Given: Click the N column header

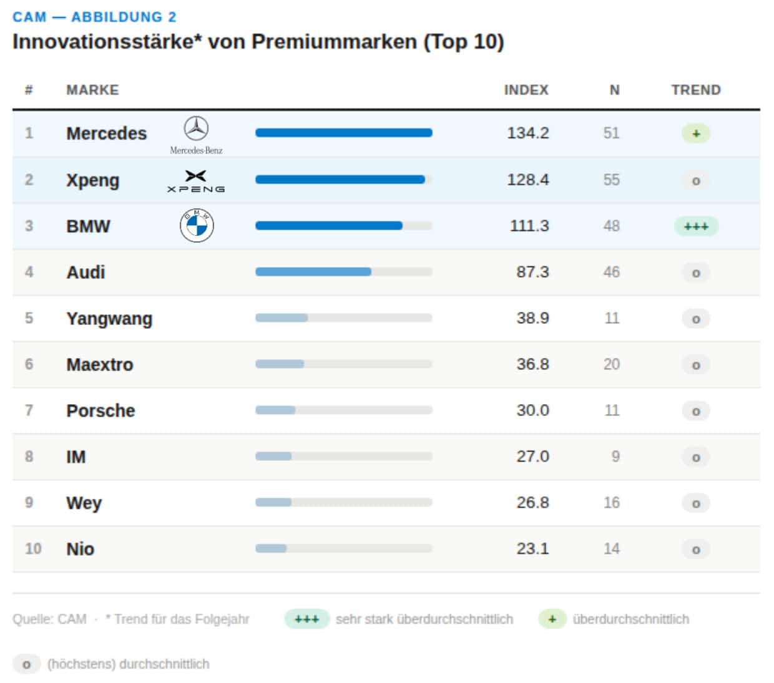Looking at the screenshot, I should pos(614,90).
